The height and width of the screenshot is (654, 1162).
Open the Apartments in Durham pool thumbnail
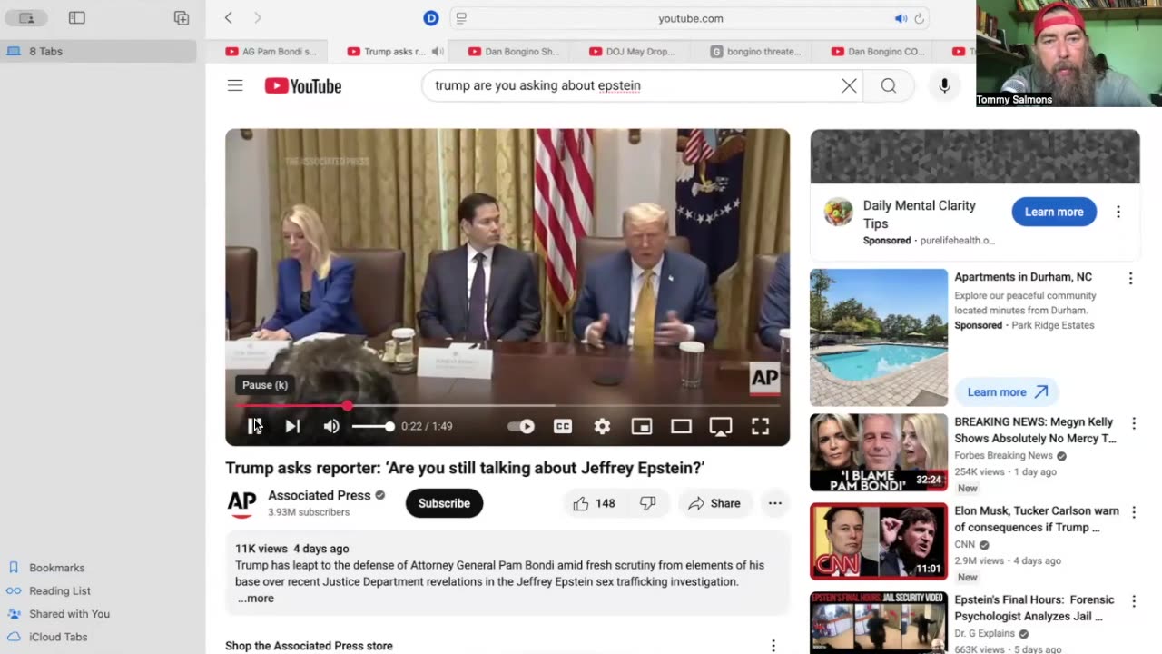(879, 337)
